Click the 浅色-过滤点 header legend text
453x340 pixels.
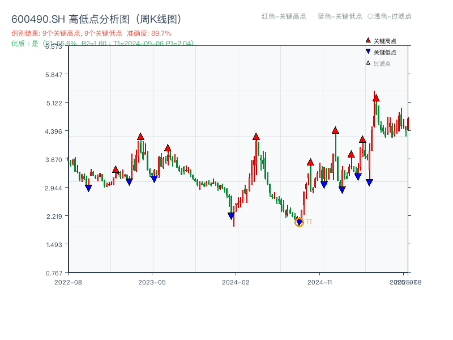point(392,16)
